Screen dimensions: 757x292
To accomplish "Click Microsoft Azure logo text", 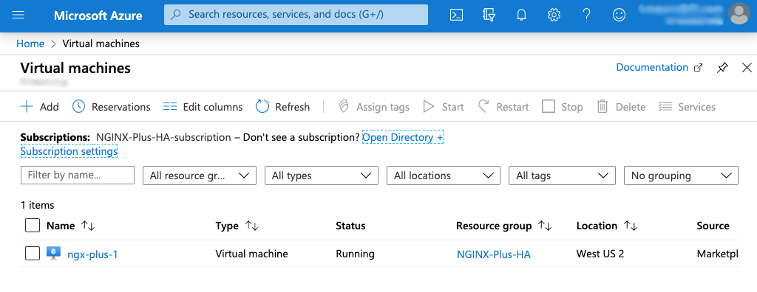I will coord(98,15).
